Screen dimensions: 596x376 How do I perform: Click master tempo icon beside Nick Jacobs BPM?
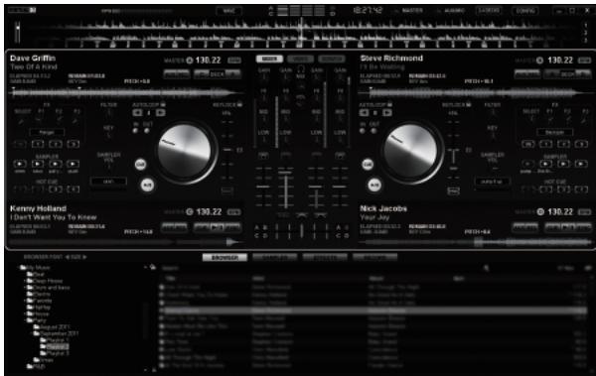(x=540, y=212)
